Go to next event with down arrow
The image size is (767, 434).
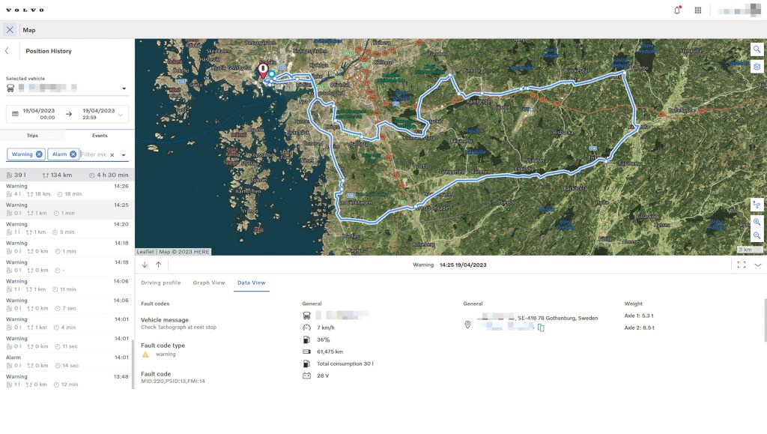pyautogui.click(x=145, y=265)
